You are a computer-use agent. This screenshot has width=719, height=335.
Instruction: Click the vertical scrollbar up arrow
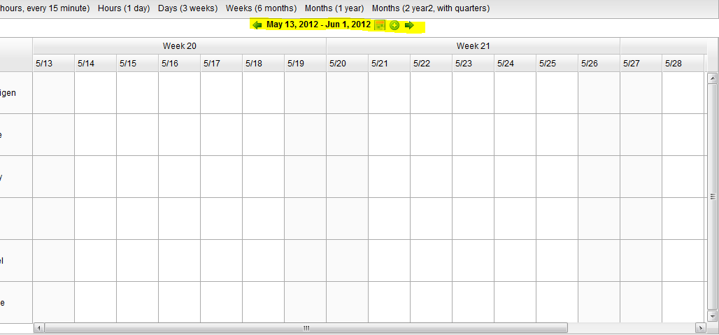coord(712,76)
